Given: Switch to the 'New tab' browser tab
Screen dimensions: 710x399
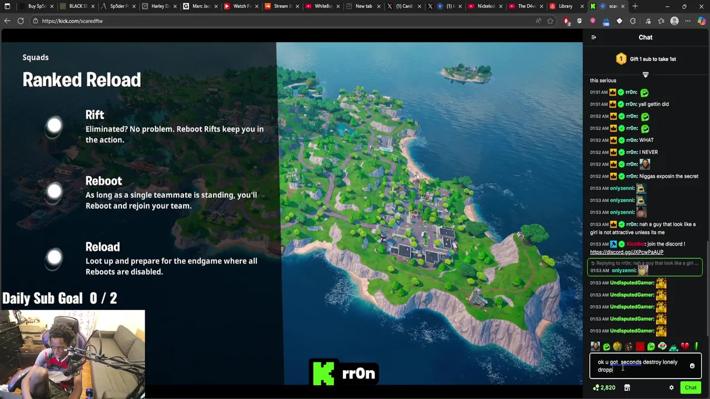Looking at the screenshot, I should [x=363, y=6].
